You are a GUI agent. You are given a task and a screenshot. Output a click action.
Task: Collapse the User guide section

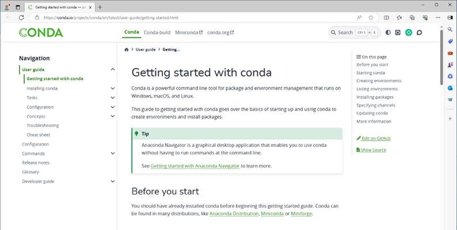pos(113,70)
